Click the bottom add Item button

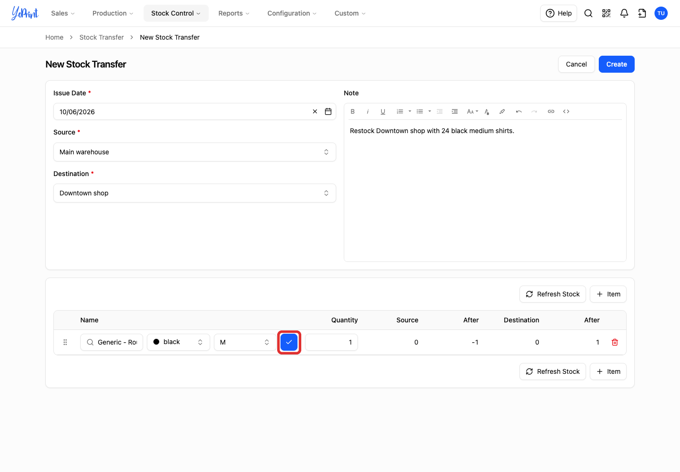point(608,371)
